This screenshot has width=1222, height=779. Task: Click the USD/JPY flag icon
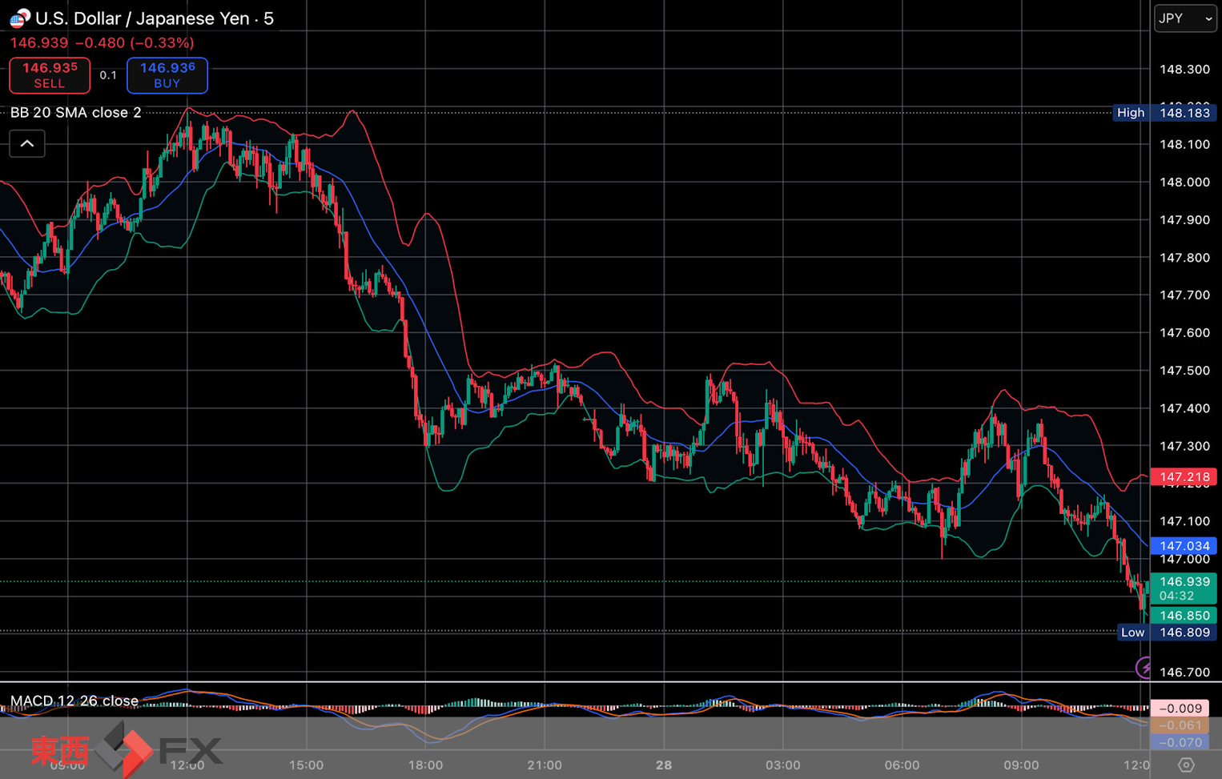pos(19,18)
